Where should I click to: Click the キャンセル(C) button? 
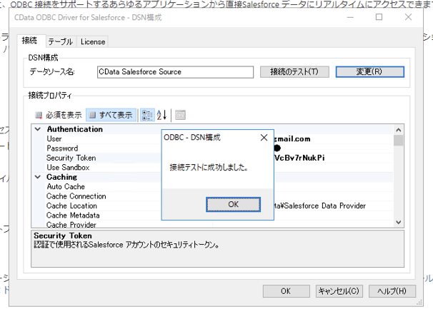pos(339,291)
